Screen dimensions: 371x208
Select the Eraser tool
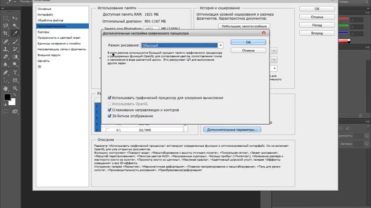[x=5, y=57]
